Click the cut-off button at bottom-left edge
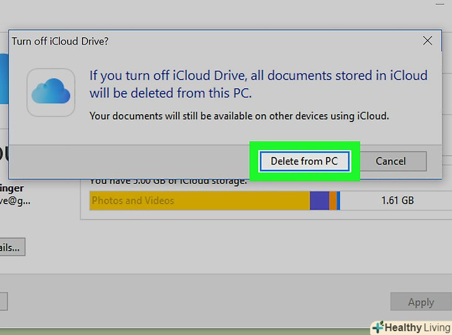Image resolution: width=452 pixels, height=335 pixels. (x=3, y=302)
